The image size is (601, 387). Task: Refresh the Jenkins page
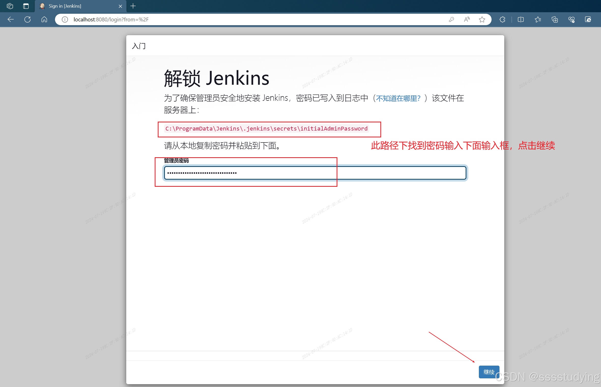tap(27, 19)
